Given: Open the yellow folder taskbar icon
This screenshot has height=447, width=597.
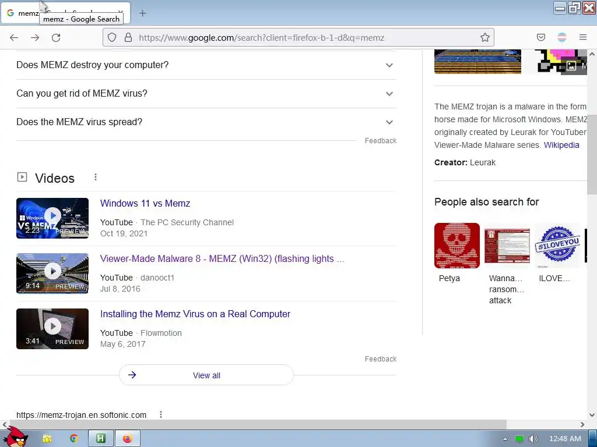Looking at the screenshot, I should click(47, 439).
